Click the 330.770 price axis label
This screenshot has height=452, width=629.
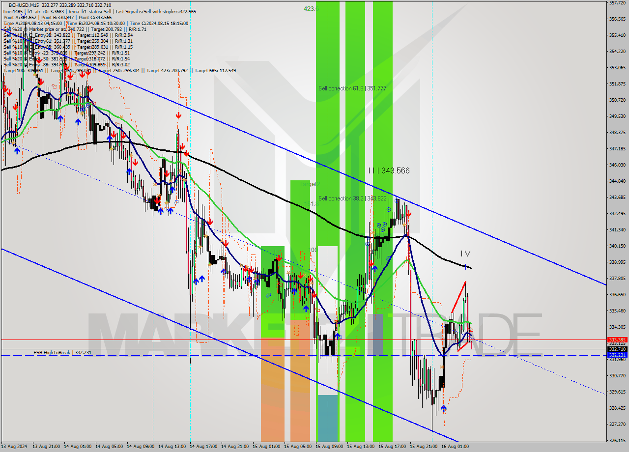click(617, 376)
